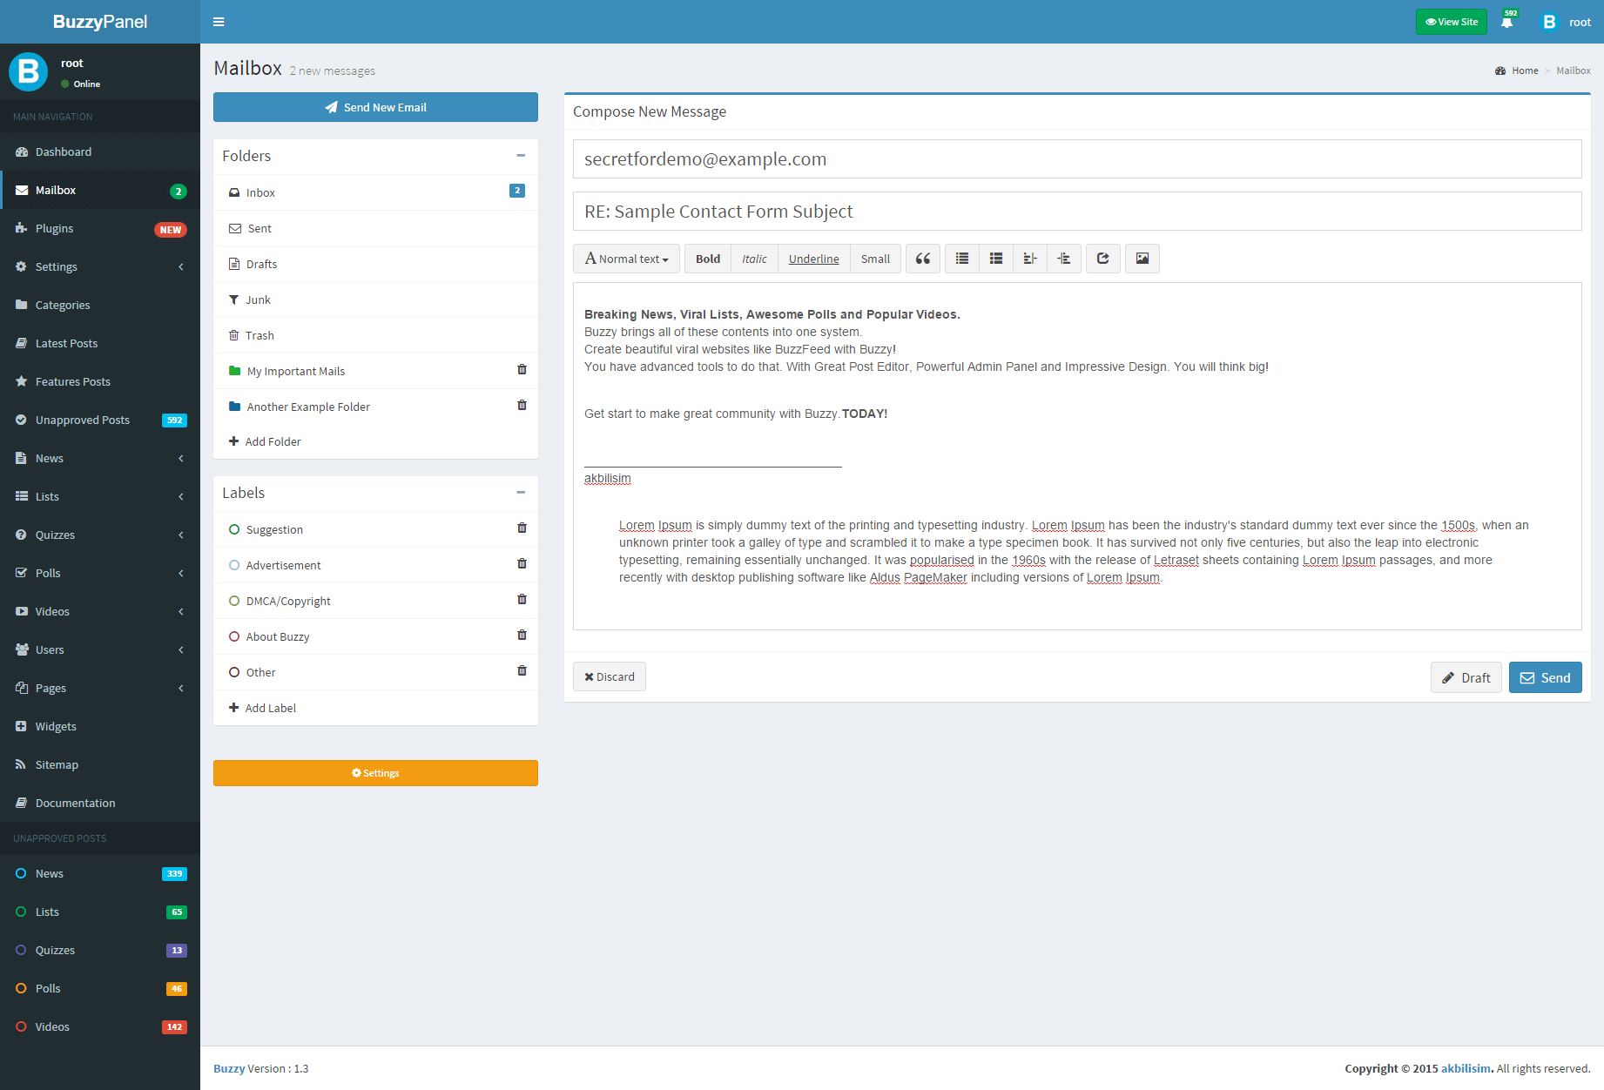Click the blockquote icon in editor toolbar
The width and height of the screenshot is (1604, 1090).
(922, 259)
